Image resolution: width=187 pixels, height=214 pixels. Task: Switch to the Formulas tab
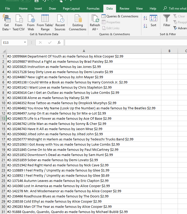(x=93, y=9)
